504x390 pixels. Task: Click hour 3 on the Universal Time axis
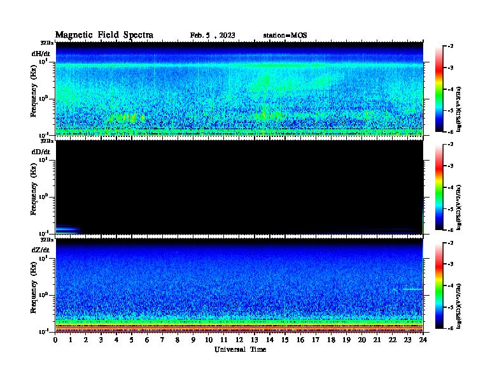point(101,340)
